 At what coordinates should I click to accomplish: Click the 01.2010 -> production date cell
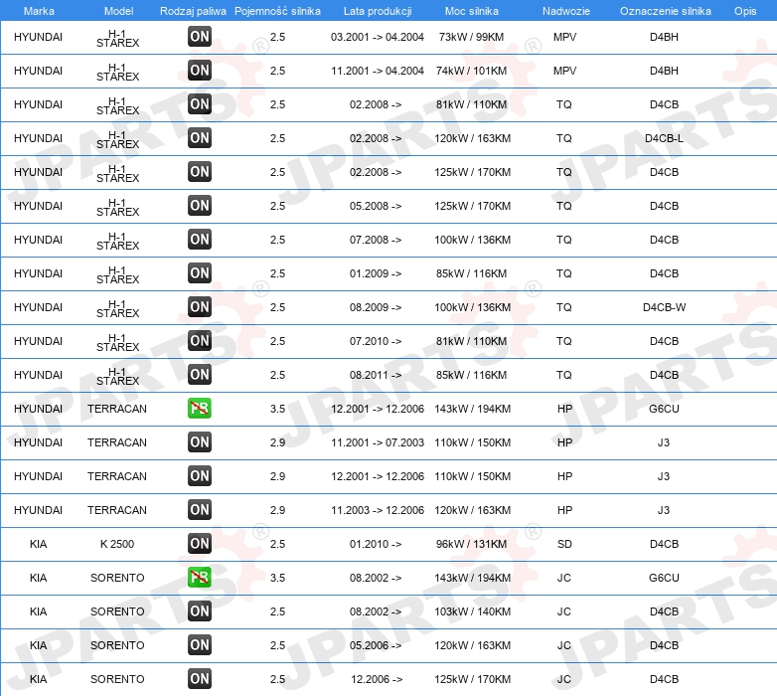click(376, 544)
